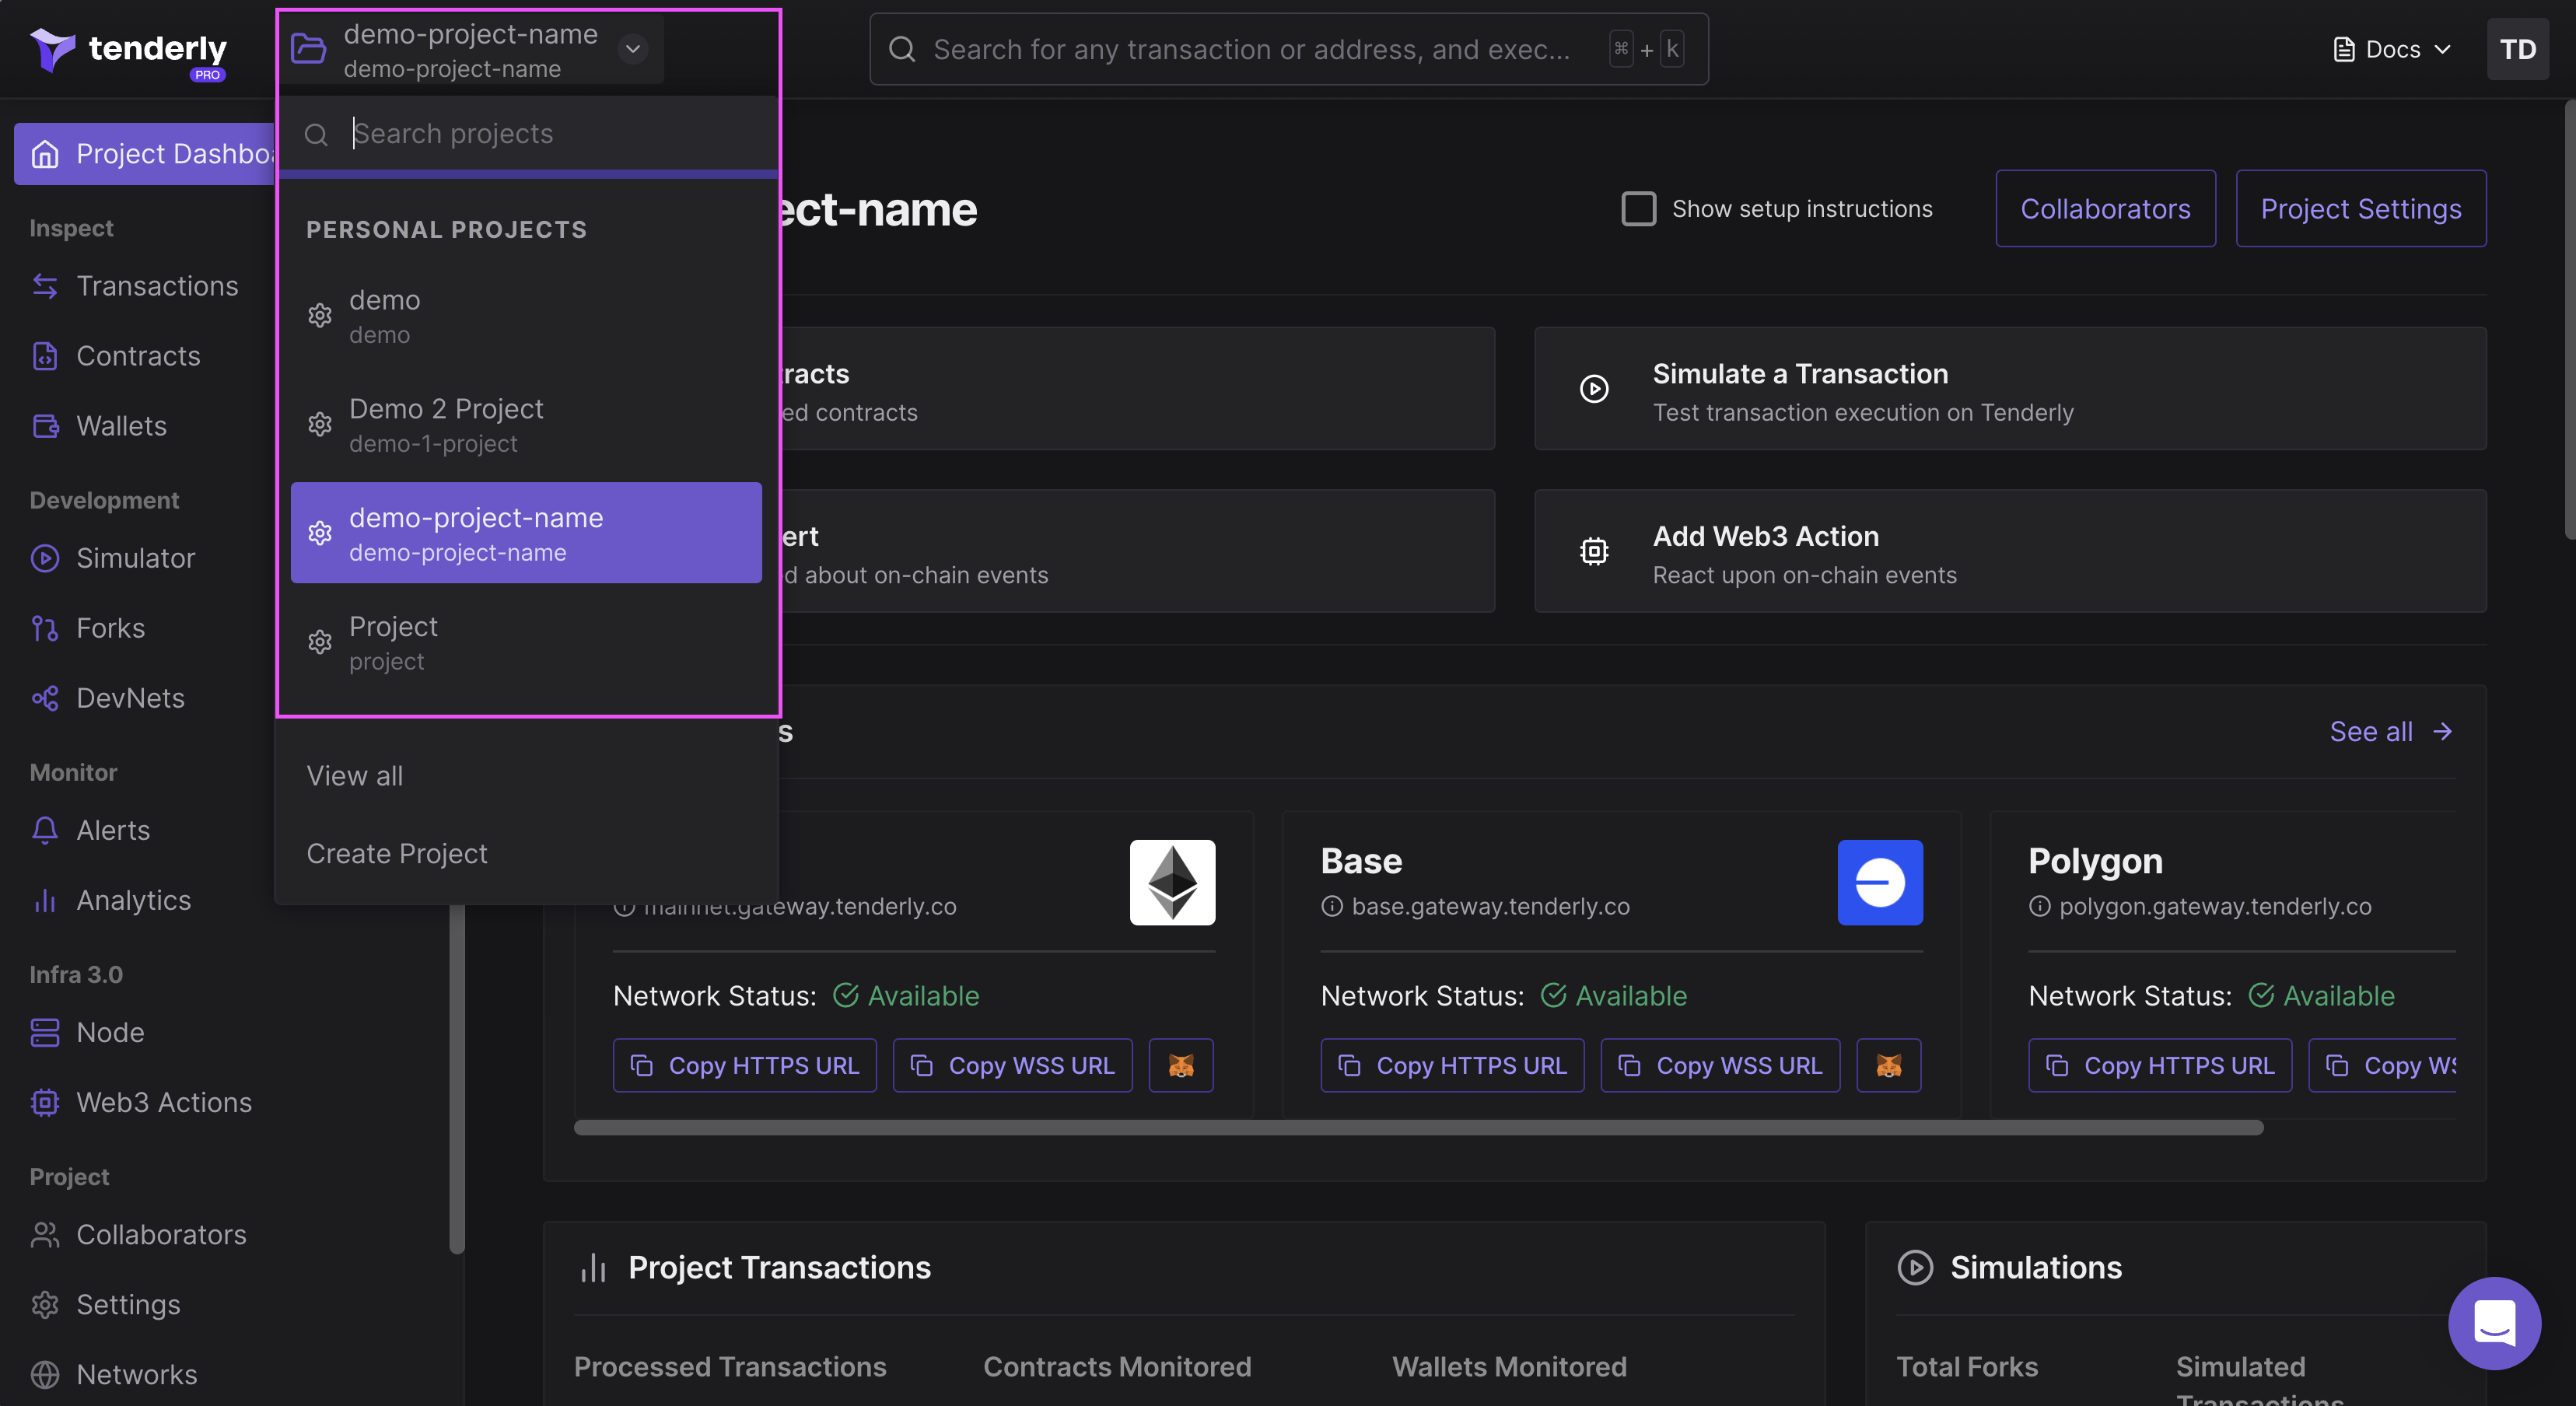The image size is (2576, 1406).
Task: Open the Docs dropdown
Action: [2392, 49]
